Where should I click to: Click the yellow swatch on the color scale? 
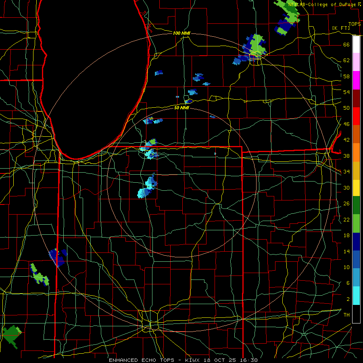click(356, 188)
